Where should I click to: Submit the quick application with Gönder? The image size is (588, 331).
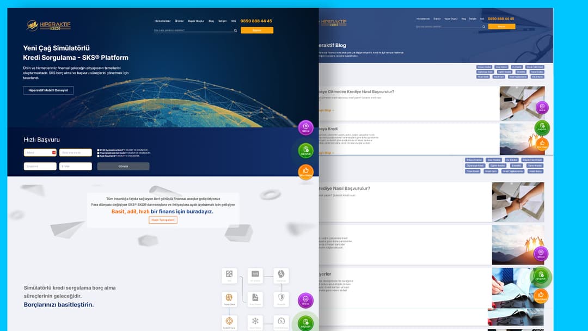click(x=124, y=166)
